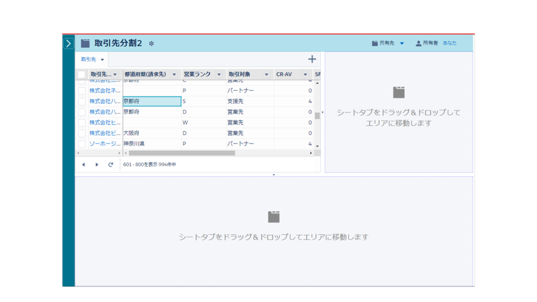The height and width of the screenshot is (302, 537).
Task: Check the row for ソーホージ...
Action: click(x=81, y=144)
